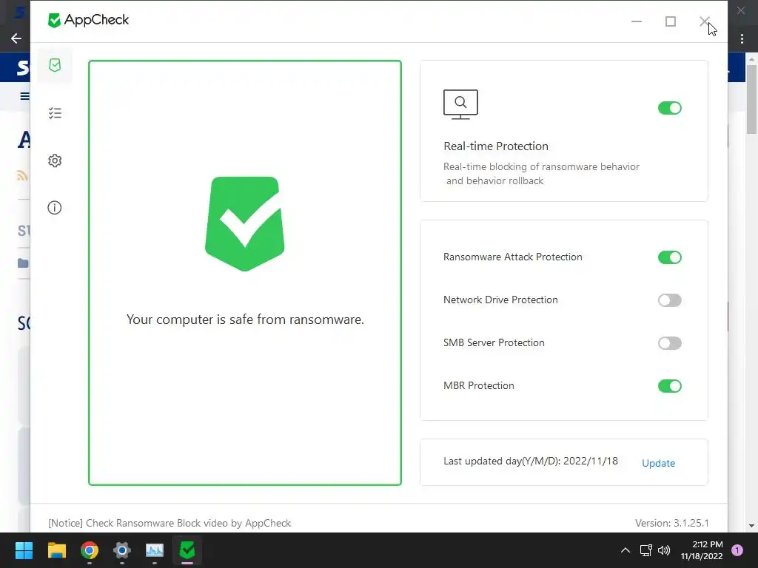The width and height of the screenshot is (758, 568).
Task: Open the settings gear in AppCheck sidebar
Action: point(55,160)
